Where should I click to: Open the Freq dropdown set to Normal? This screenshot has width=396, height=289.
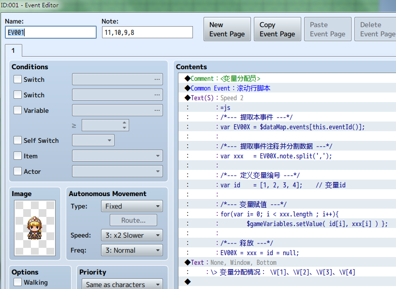(132, 250)
